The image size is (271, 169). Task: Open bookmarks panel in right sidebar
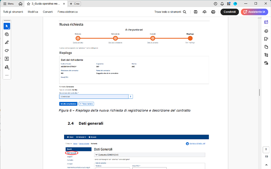[266, 39]
